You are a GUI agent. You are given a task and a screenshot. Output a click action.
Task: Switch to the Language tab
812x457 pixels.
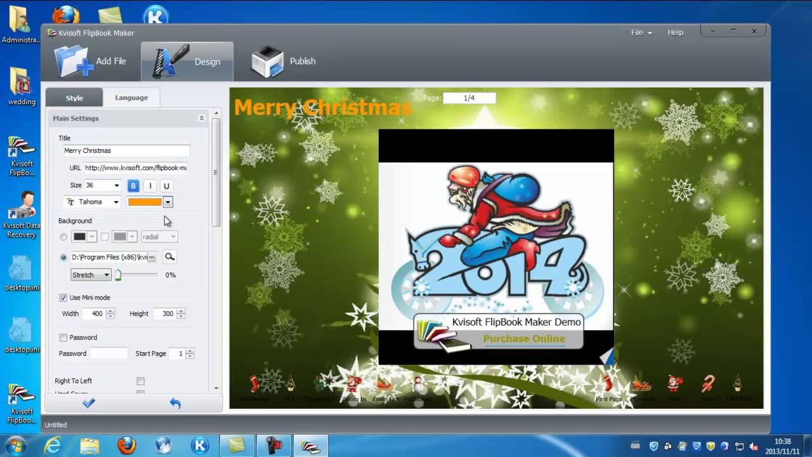[x=131, y=98]
